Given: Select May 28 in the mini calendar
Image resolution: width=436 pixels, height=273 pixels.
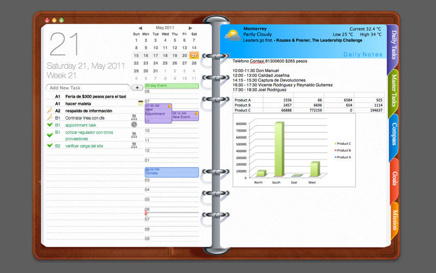Looking at the screenshot, I should 194,63.
